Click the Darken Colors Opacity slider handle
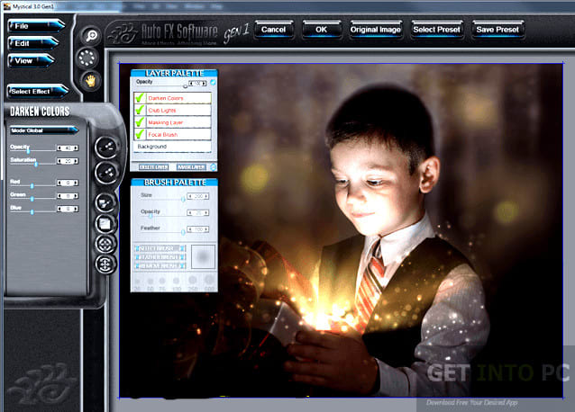This screenshot has width=575, height=412. click(28, 151)
